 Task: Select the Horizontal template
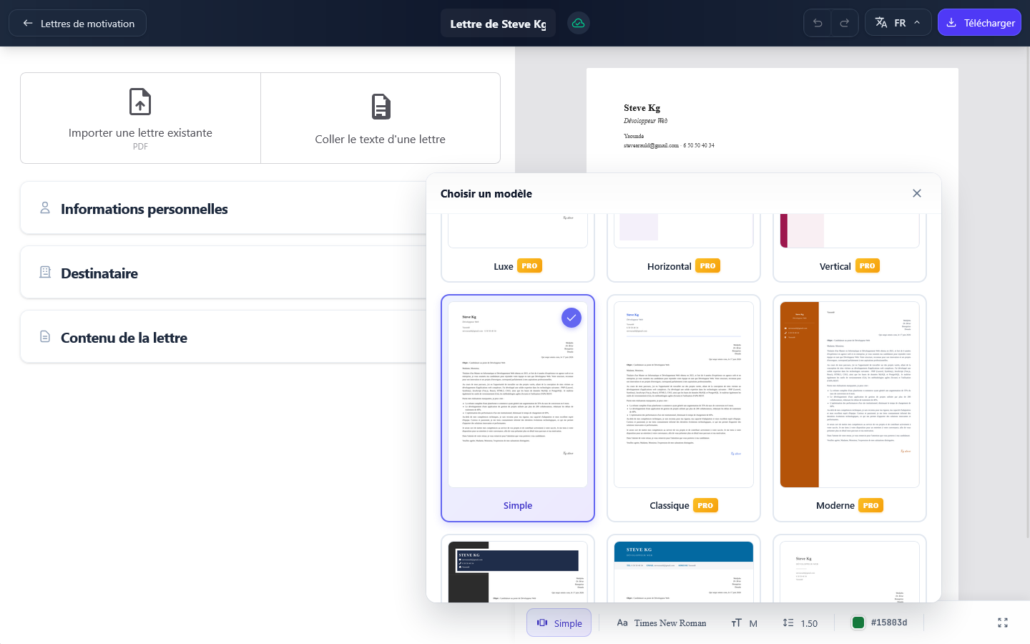(x=684, y=248)
